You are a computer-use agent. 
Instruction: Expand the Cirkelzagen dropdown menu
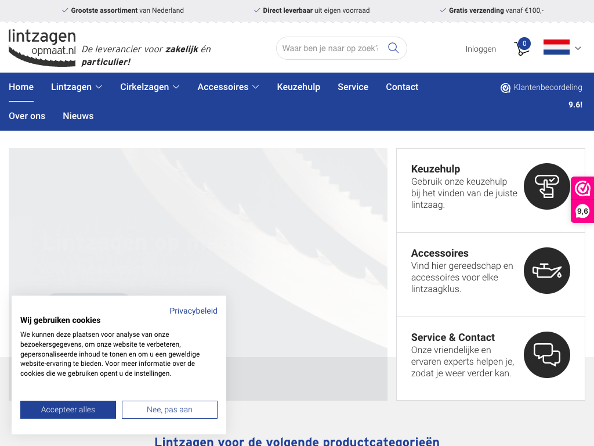150,87
